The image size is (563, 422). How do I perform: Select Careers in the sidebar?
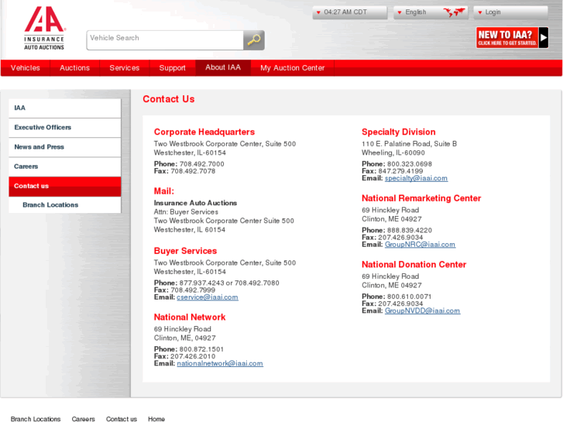(64, 166)
